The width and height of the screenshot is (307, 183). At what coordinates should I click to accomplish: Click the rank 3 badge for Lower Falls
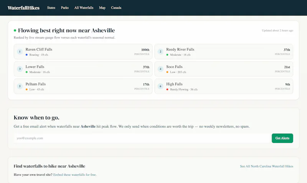pos(20,69)
